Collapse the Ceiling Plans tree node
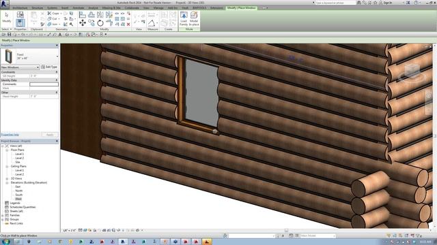This screenshot has height=245, width=437. 7,166
